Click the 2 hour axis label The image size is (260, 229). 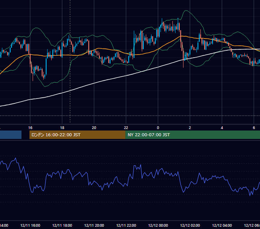point(190,128)
